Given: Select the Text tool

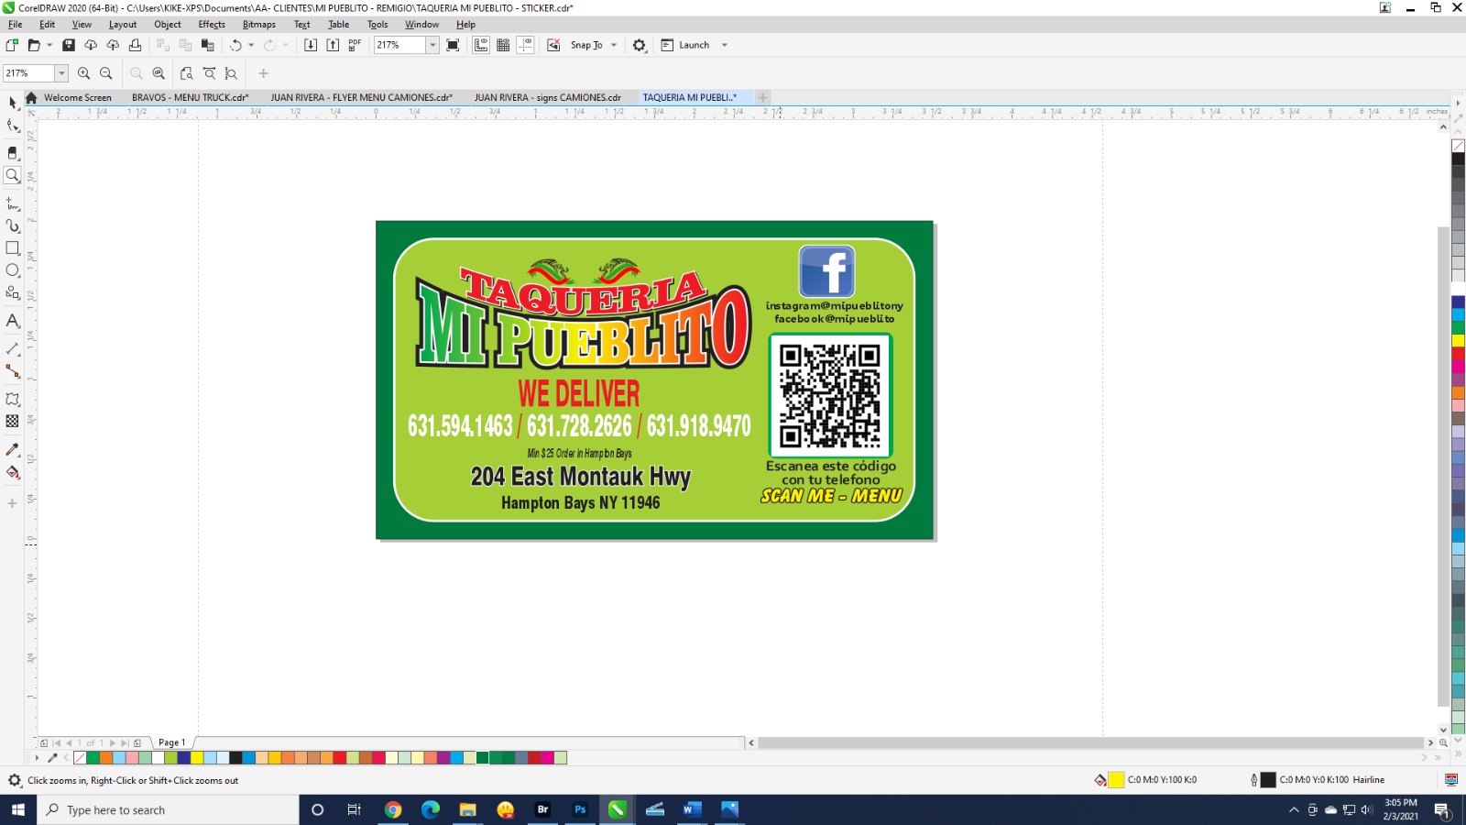Looking at the screenshot, I should tap(12, 321).
